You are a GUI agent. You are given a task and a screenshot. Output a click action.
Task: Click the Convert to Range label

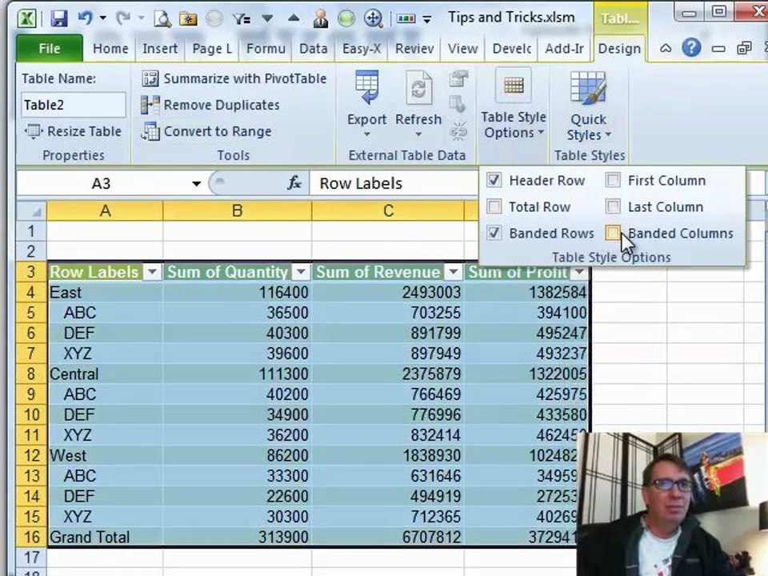tap(218, 131)
